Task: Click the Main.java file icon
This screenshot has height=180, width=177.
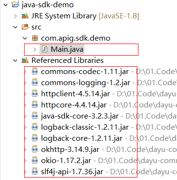Action: (44, 49)
